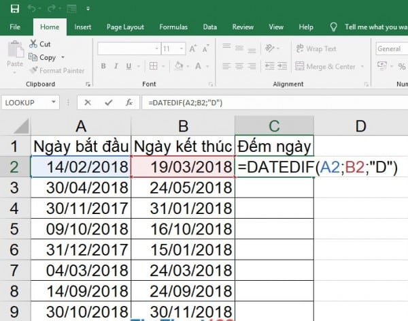
Task: Open the View tab
Action: coord(276,27)
